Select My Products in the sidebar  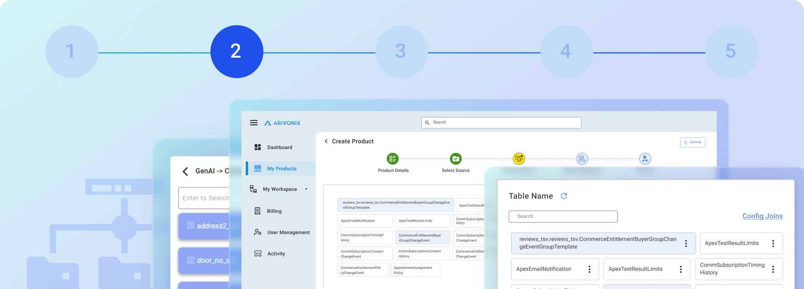pyautogui.click(x=281, y=168)
